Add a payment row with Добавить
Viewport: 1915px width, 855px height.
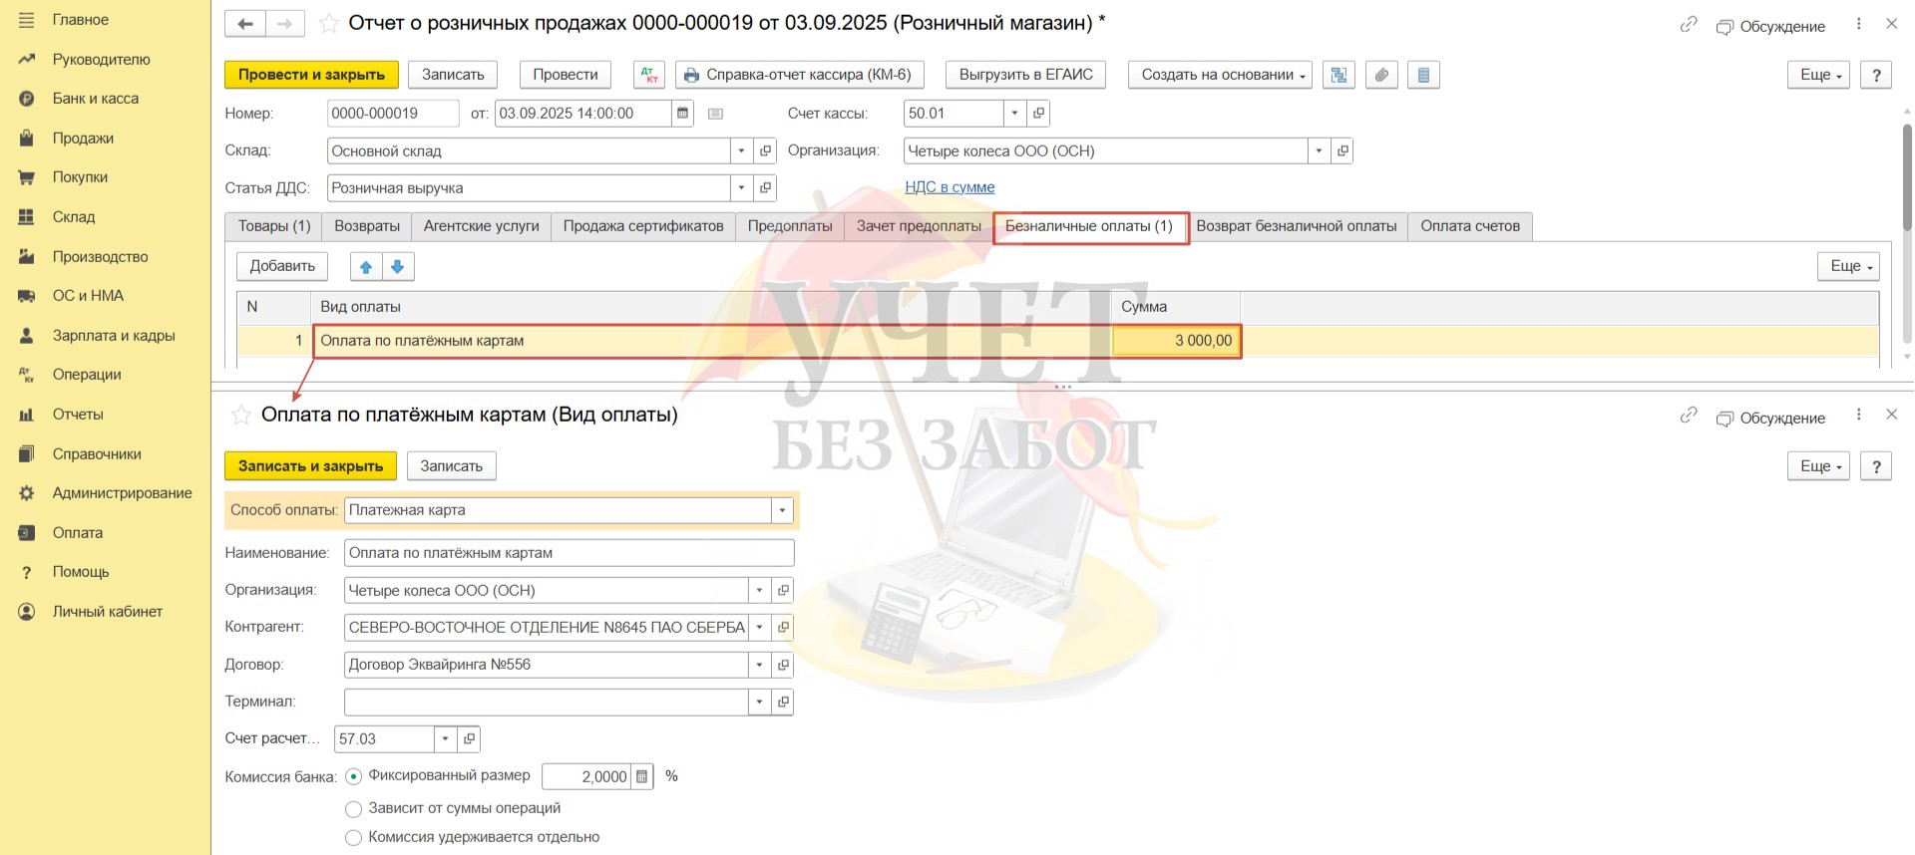tap(282, 267)
